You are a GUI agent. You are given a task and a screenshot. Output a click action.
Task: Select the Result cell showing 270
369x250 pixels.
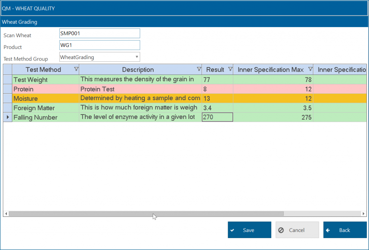pos(217,117)
